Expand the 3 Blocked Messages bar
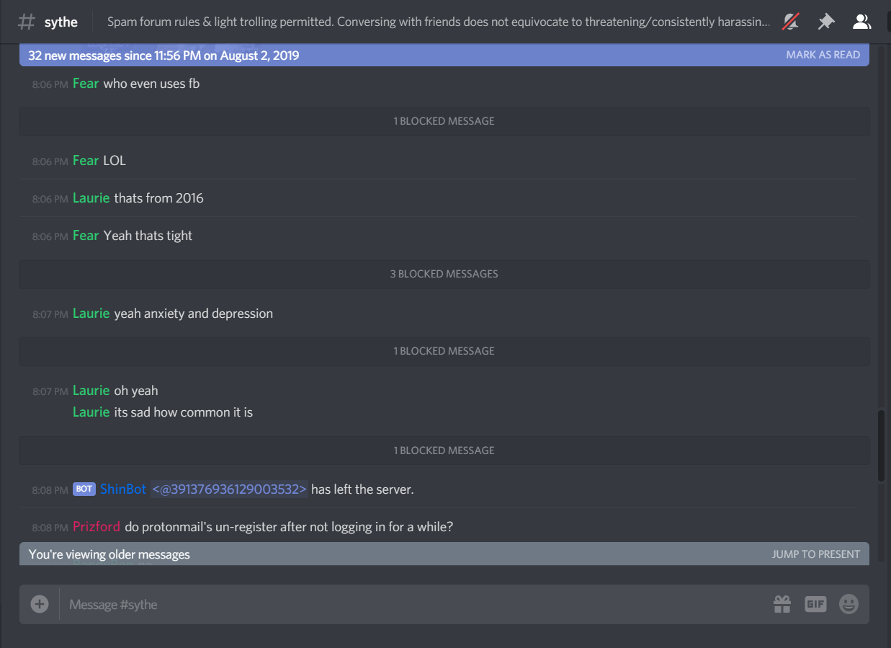Viewport: 891px width, 648px height. click(444, 274)
